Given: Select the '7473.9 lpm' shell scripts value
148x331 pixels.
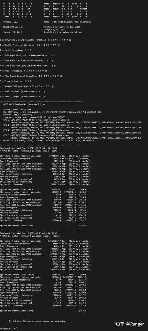Looking at the screenshot, I should pos(59,179).
